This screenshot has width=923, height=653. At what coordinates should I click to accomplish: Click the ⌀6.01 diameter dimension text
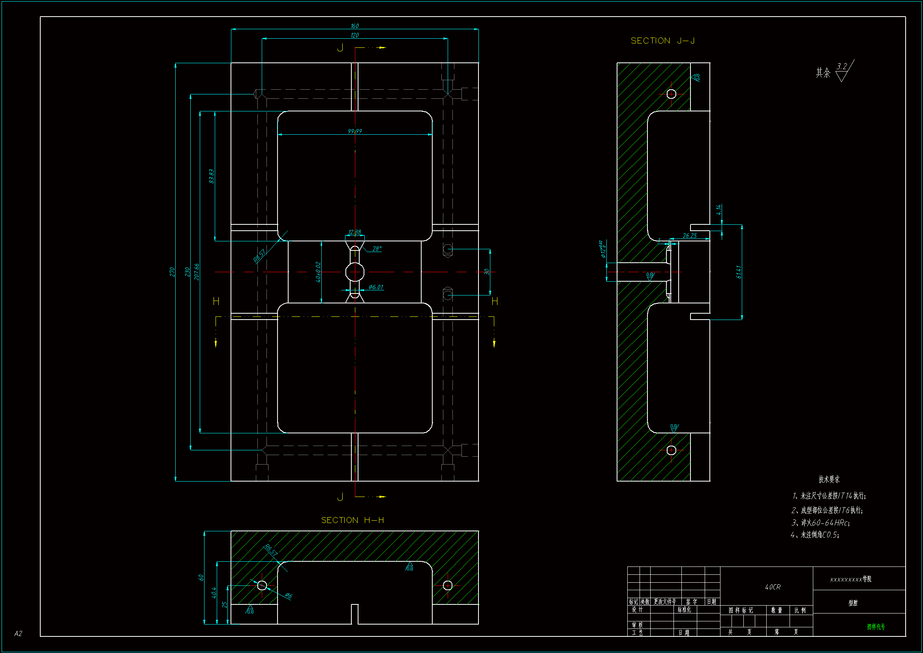click(x=376, y=287)
